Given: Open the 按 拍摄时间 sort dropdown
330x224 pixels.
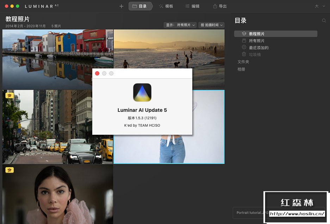Looking at the screenshot, I should [x=211, y=25].
